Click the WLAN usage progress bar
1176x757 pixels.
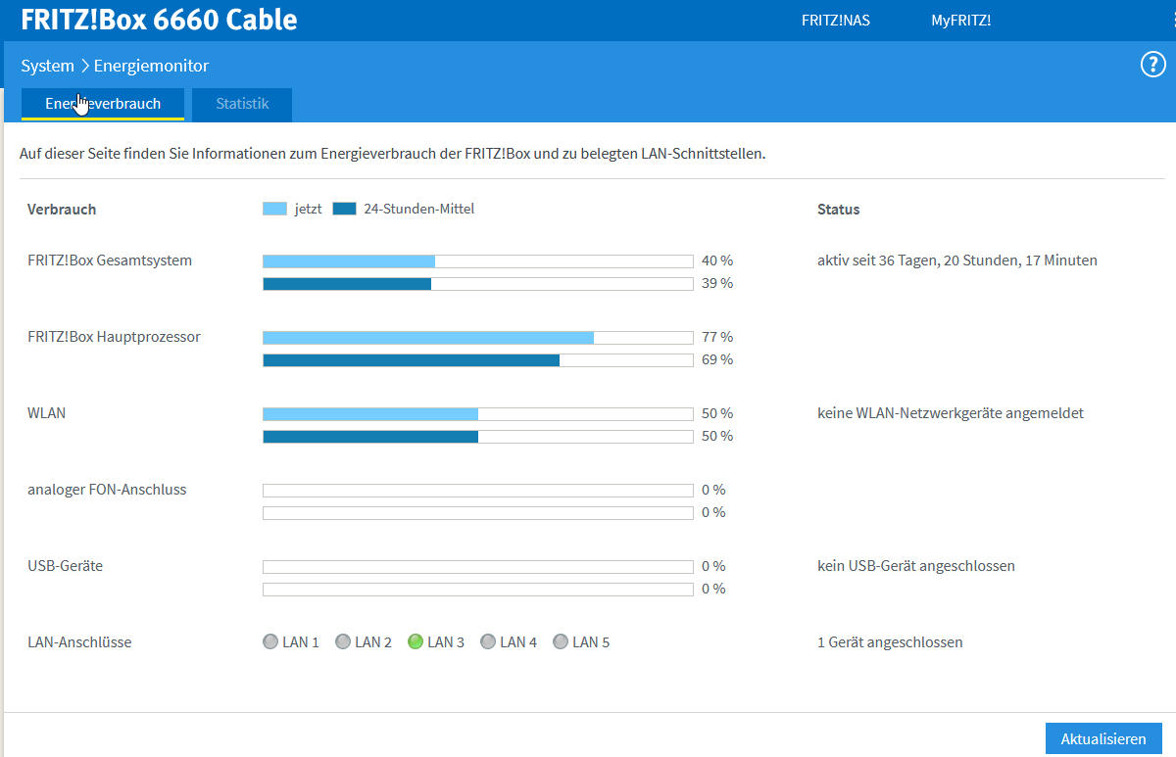[x=478, y=413]
